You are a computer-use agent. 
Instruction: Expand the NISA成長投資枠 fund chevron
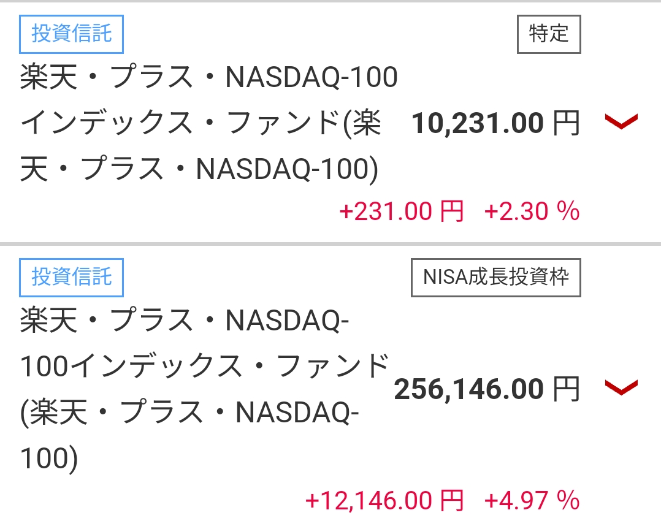click(621, 388)
